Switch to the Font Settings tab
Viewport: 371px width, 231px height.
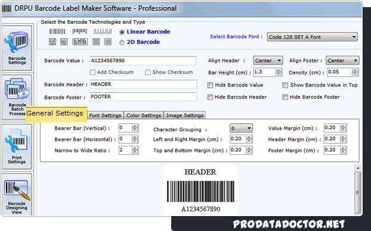click(106, 115)
